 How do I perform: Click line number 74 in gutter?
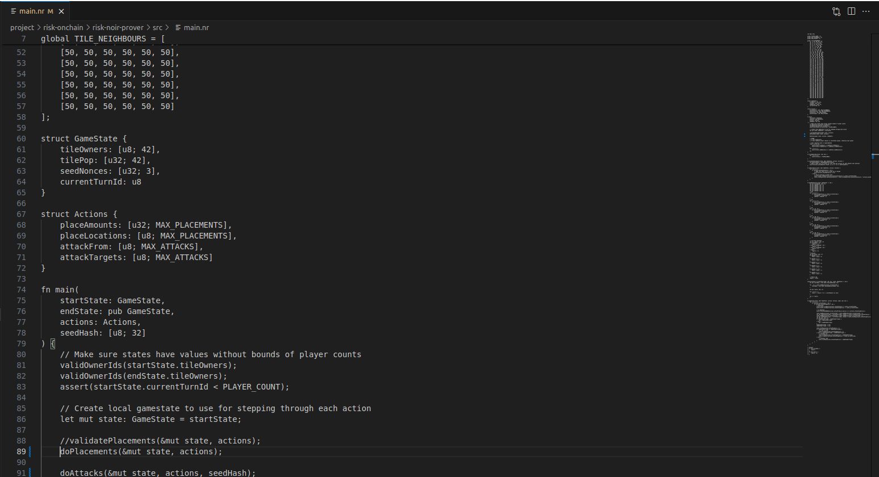(x=21, y=290)
